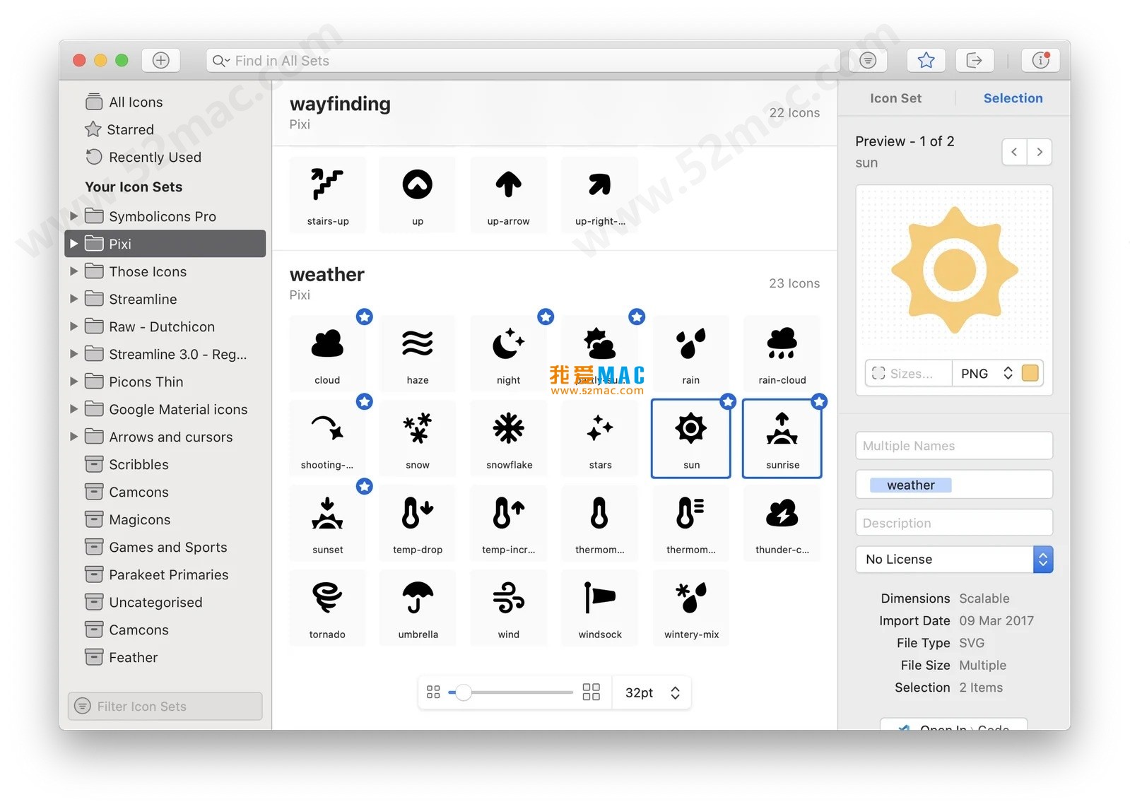Pick the shooting-star icon
Image resolution: width=1130 pixels, height=809 pixels.
328,438
